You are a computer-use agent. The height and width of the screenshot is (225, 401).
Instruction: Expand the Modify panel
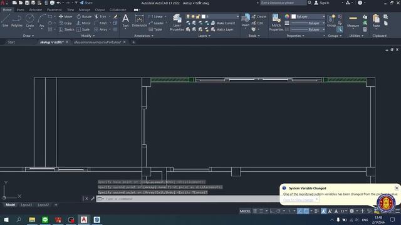[x=88, y=36]
